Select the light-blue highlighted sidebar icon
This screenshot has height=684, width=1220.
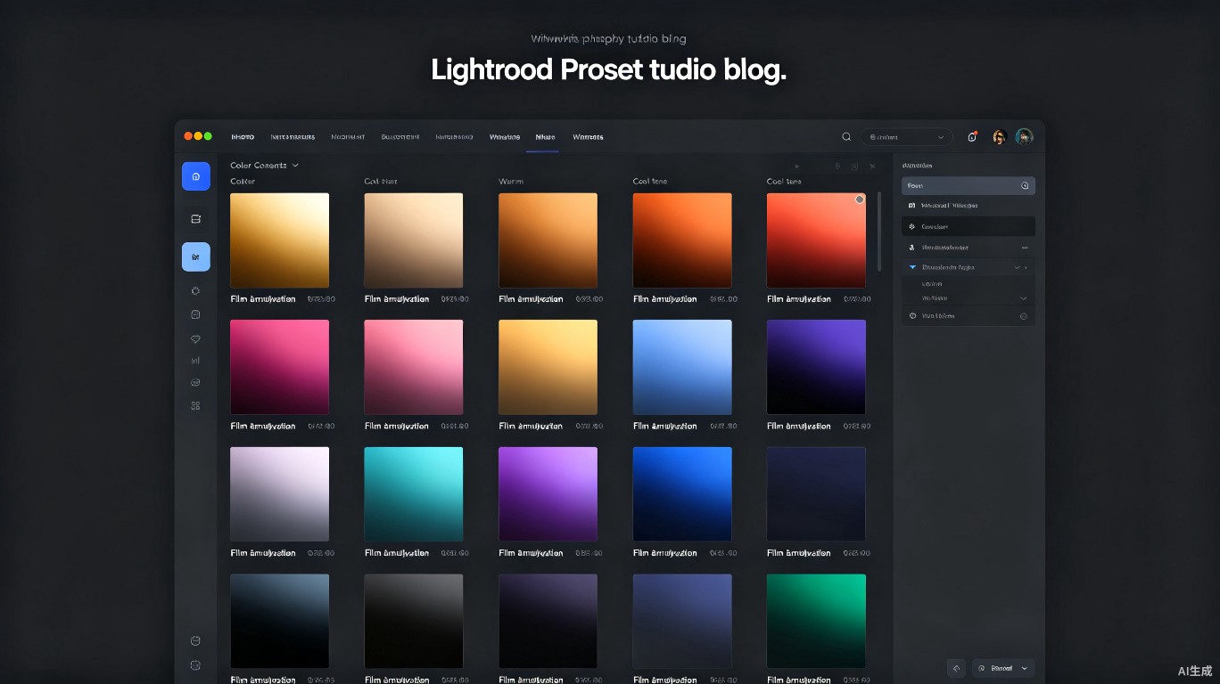pyautogui.click(x=196, y=256)
